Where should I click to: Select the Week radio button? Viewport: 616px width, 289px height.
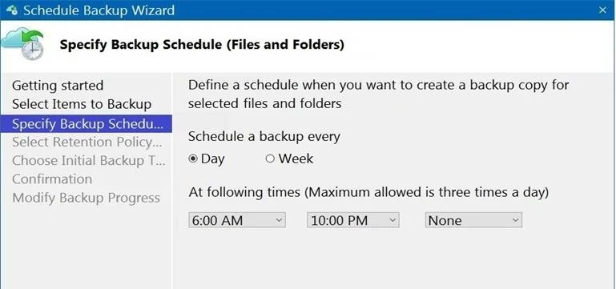point(270,159)
